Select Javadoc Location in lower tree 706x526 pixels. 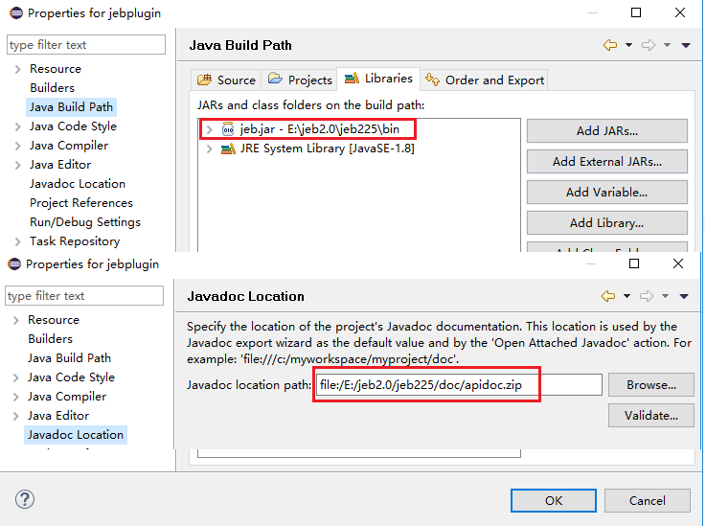(x=75, y=434)
